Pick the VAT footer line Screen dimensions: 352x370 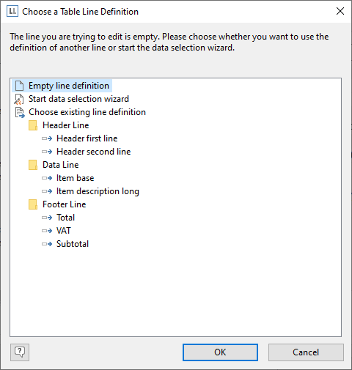click(x=64, y=231)
